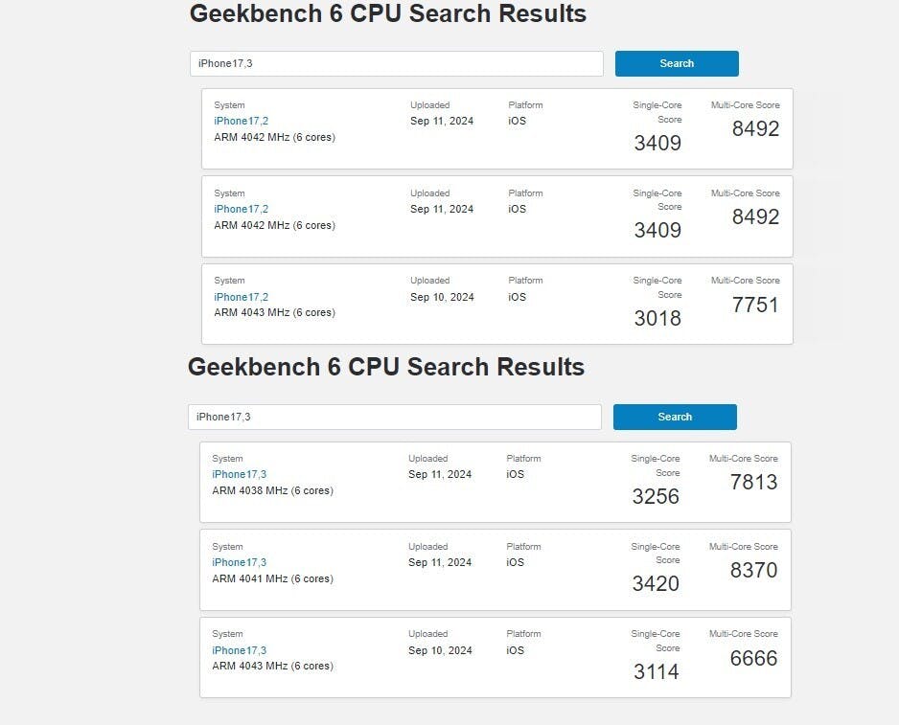The image size is (899, 725).
Task: Click the search field above the iPhone17,2 results
Action: (x=396, y=63)
